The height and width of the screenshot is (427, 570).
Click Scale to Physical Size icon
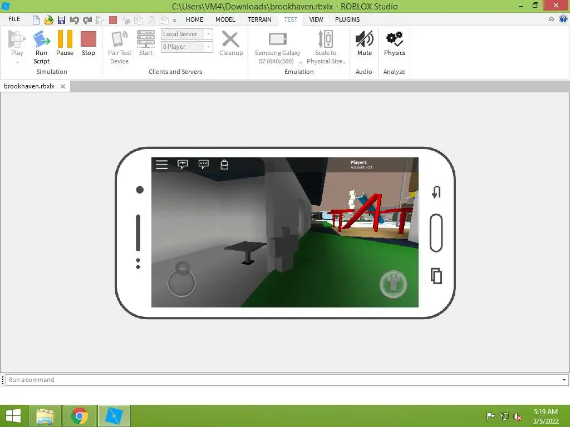[x=325, y=39]
